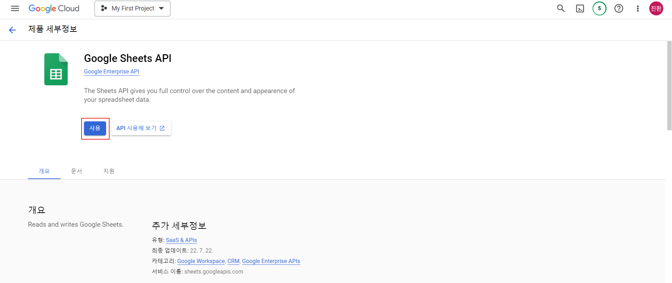The image size is (672, 283).
Task: Click the user account avatar
Action: click(656, 8)
